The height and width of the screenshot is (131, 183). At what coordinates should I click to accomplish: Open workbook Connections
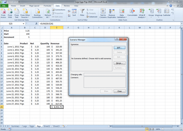(x=58, y=10)
